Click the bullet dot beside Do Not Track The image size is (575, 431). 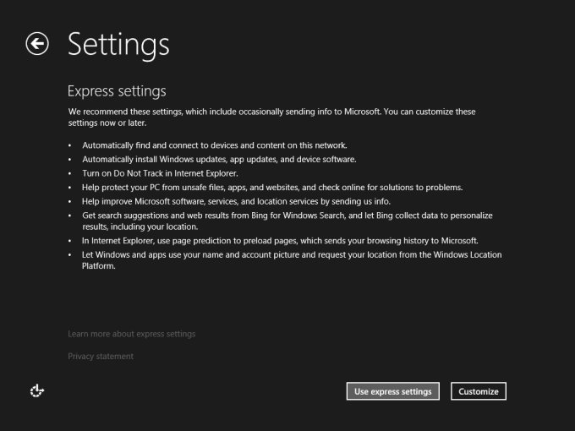(71, 173)
